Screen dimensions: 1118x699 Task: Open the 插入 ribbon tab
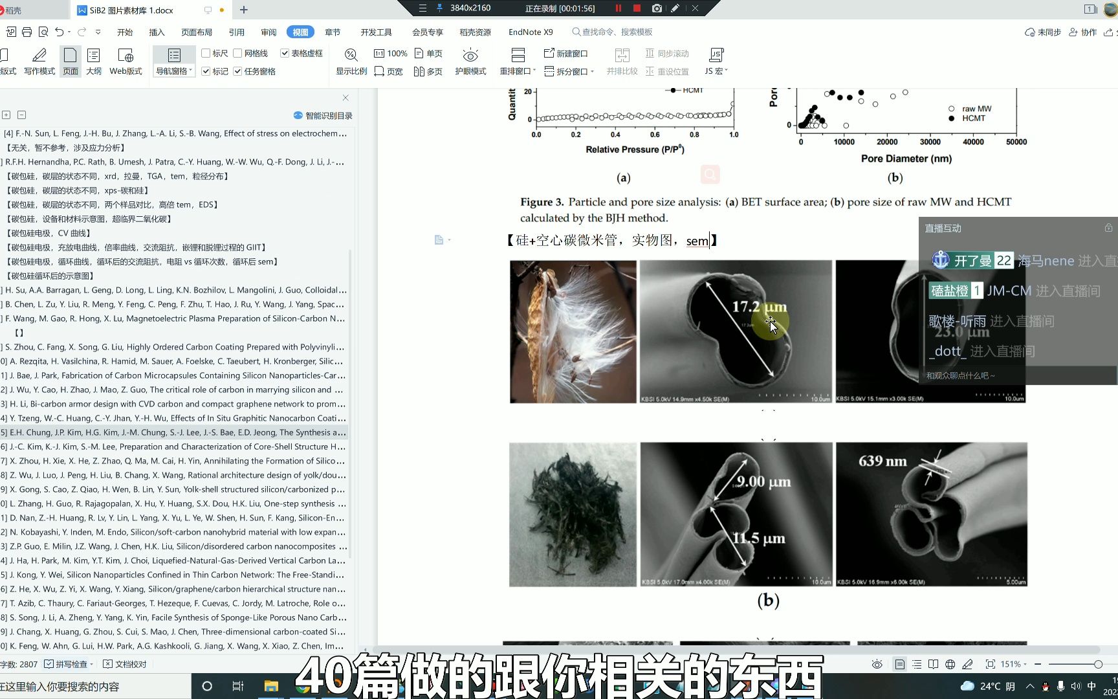157,32
